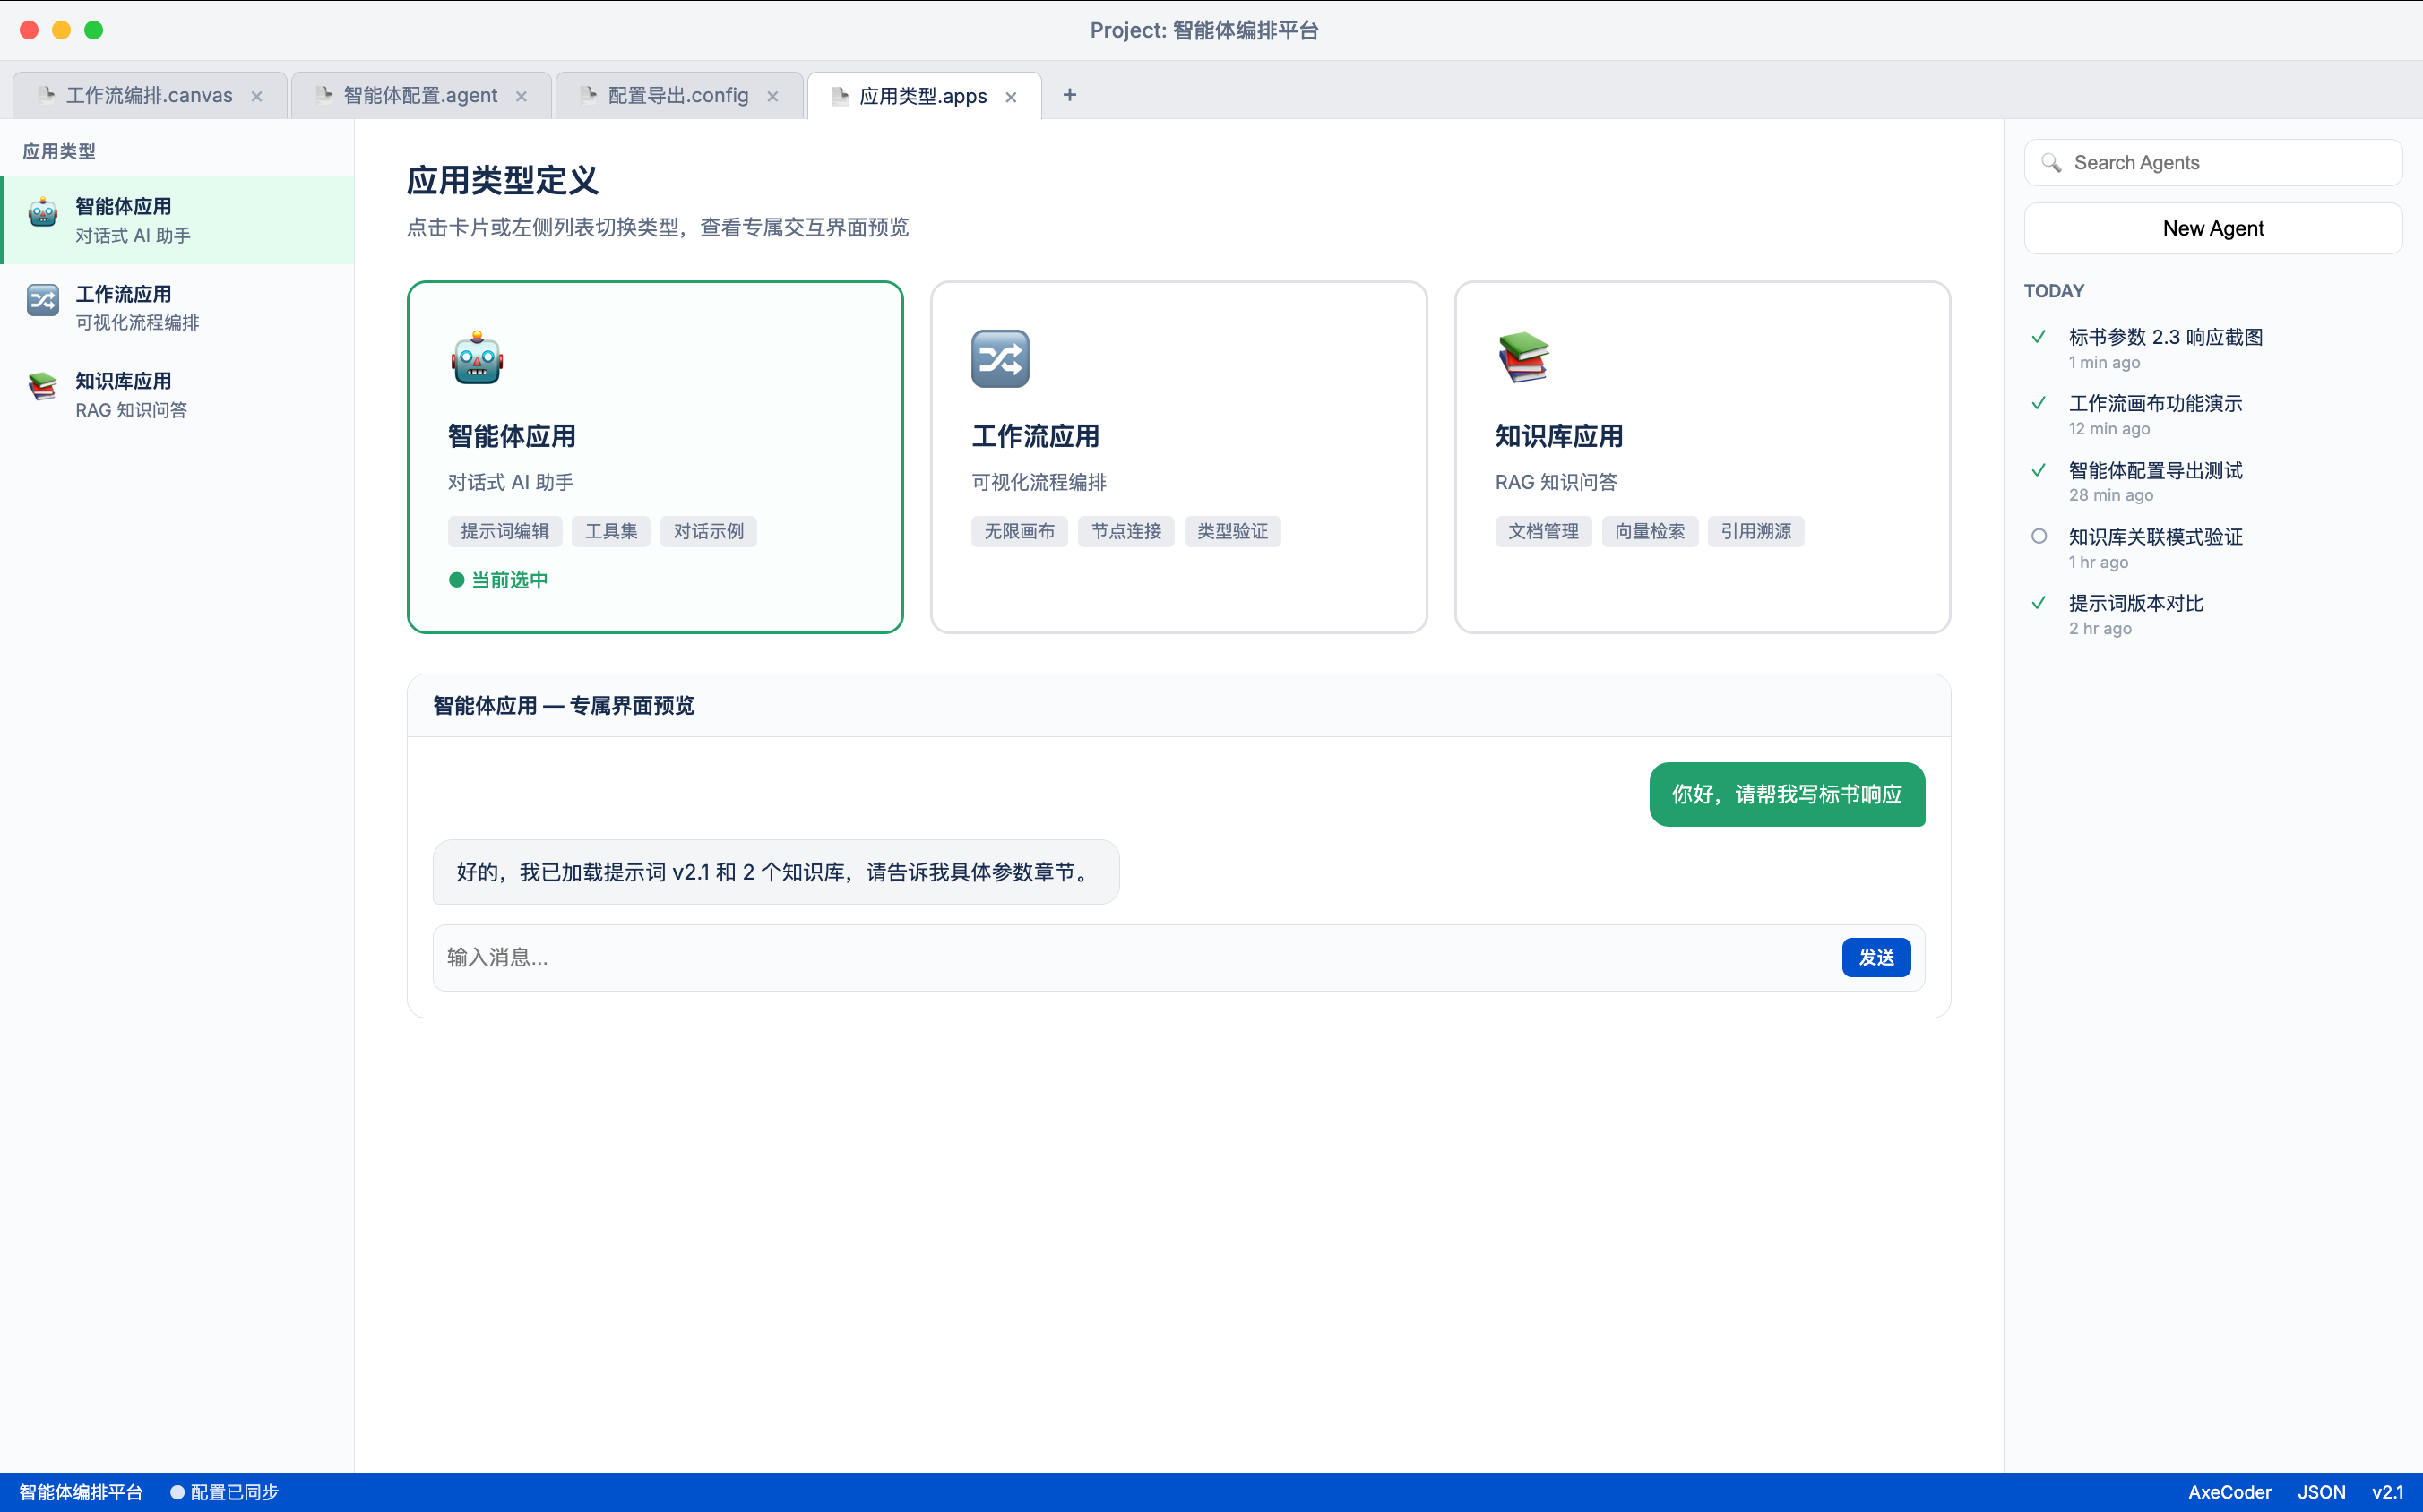The image size is (2423, 1512).
Task: Select the 知识库应用 card title
Action: (1558, 436)
